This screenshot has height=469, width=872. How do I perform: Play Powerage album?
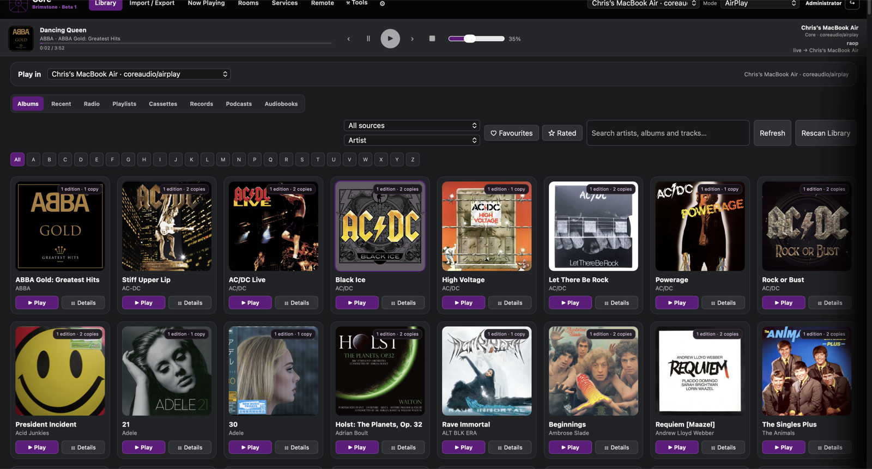[x=677, y=303]
